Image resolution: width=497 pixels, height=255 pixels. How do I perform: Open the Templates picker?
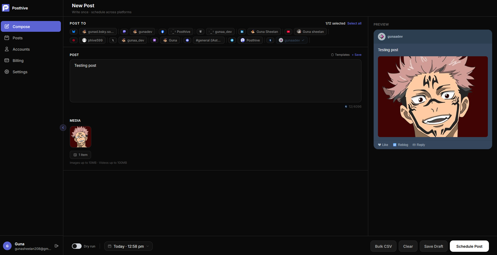tap(340, 55)
